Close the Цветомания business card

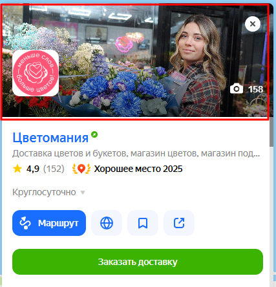click(253, 24)
